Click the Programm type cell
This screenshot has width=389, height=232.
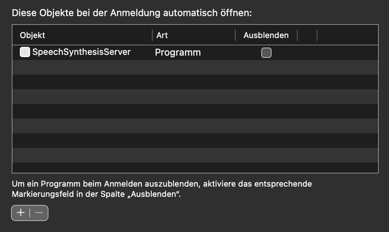coord(178,53)
